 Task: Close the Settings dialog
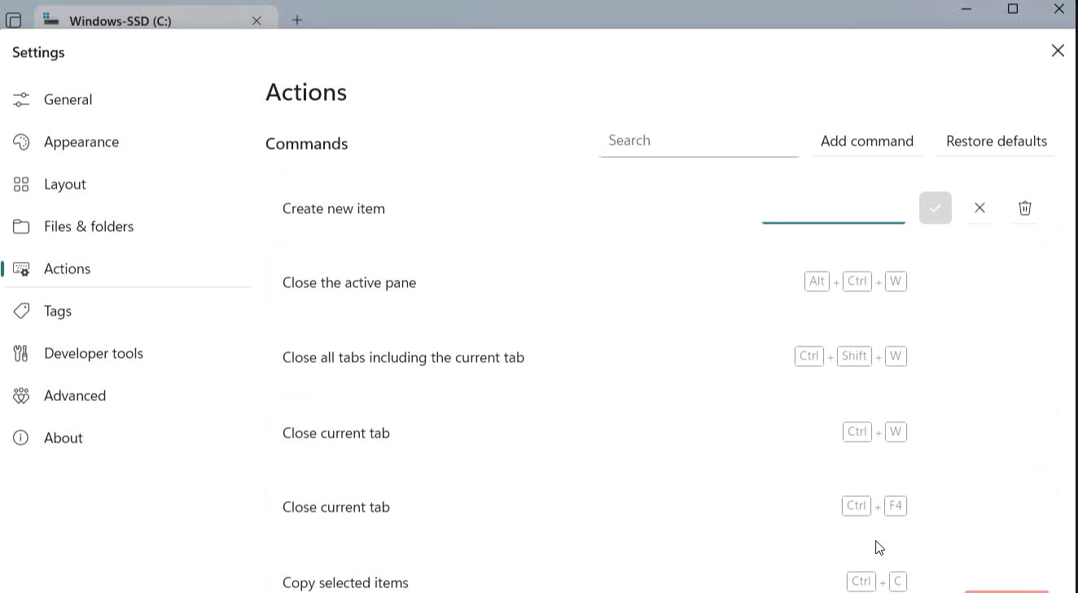point(1058,51)
